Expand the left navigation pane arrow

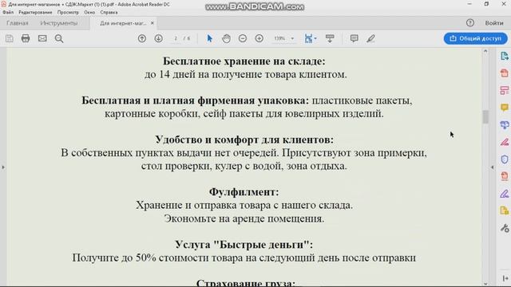tap(3, 167)
